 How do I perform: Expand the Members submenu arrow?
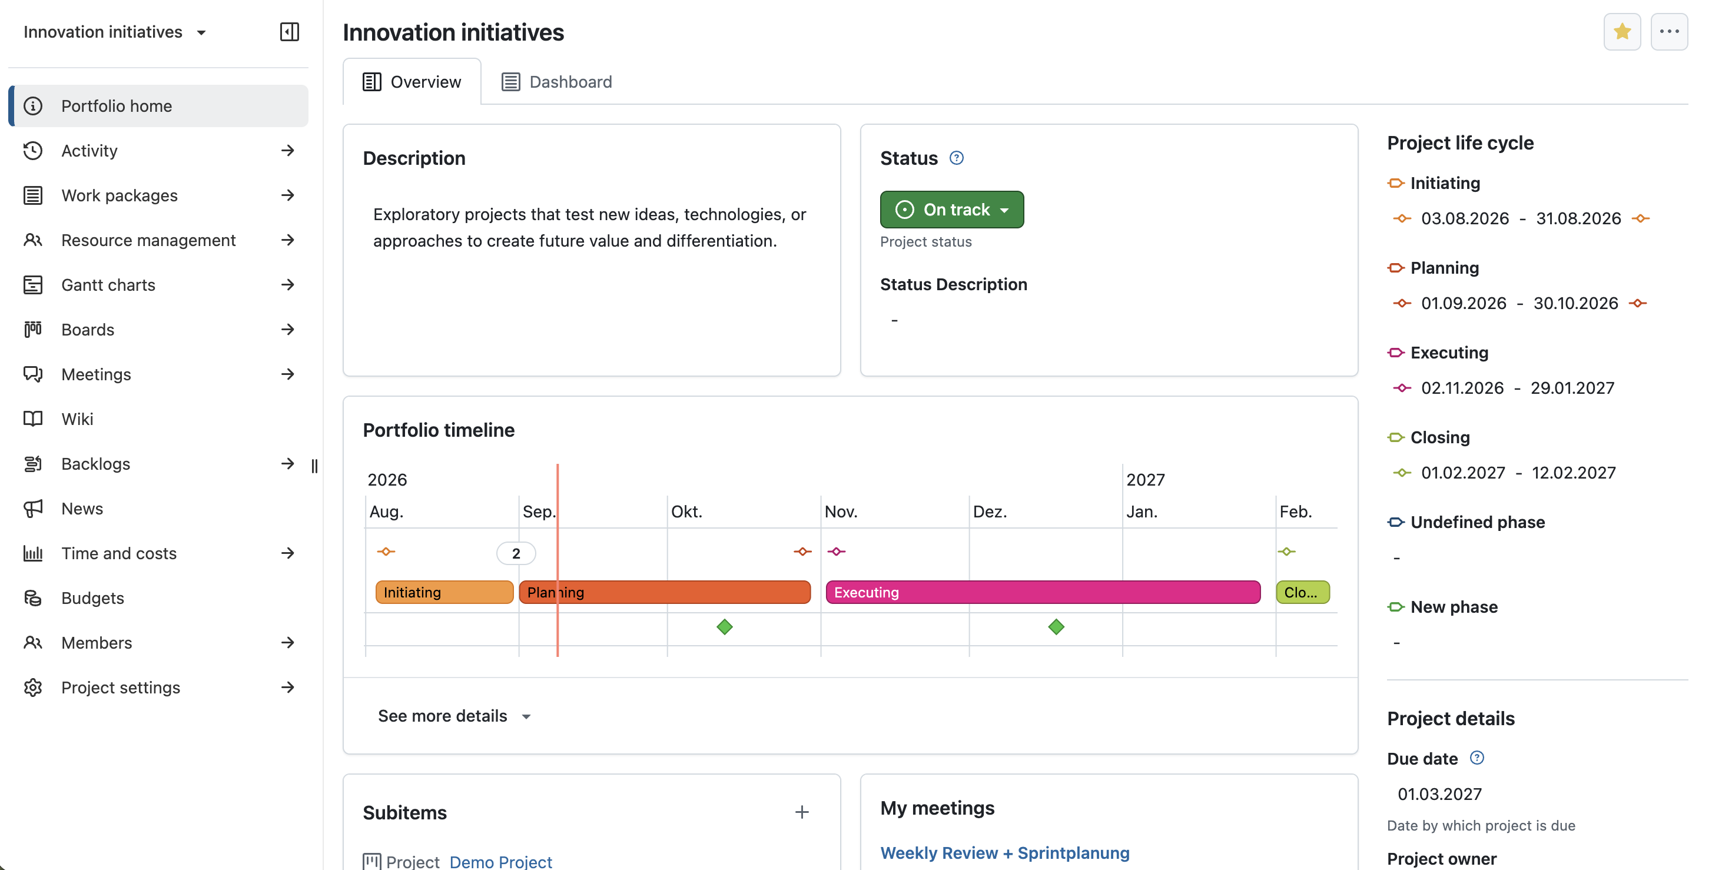click(x=287, y=643)
